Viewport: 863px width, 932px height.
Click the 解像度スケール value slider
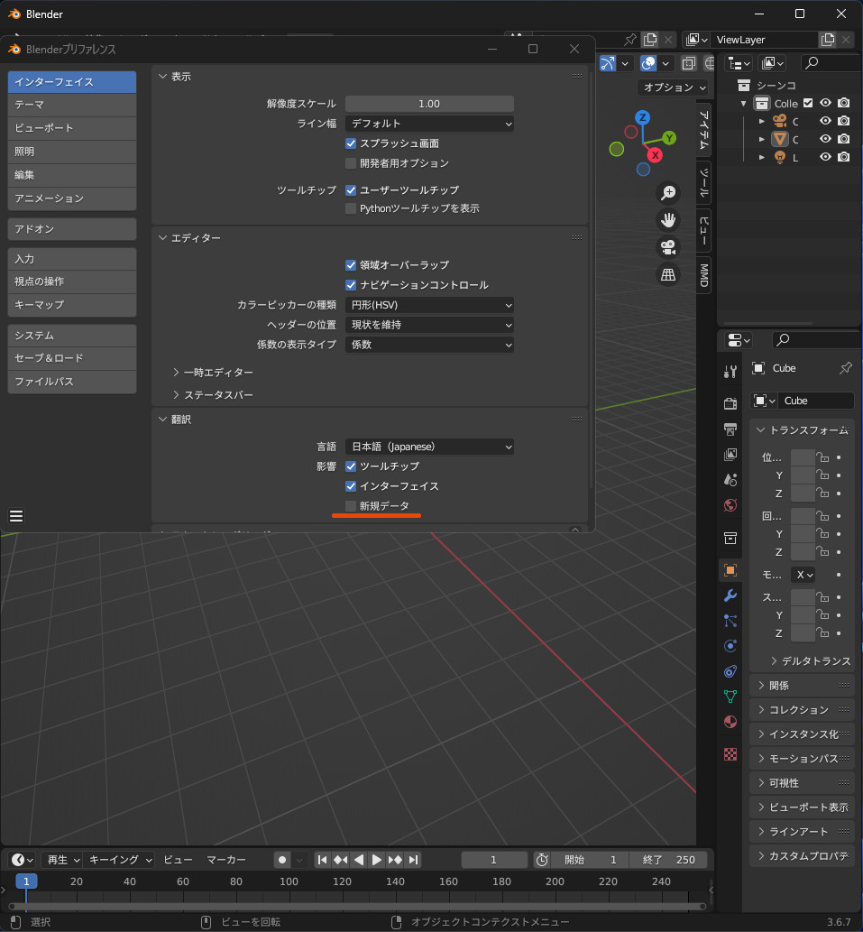pos(429,104)
